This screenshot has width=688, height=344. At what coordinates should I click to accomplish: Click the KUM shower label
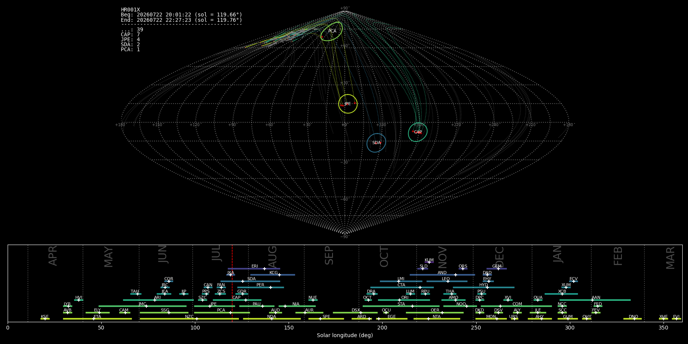pyautogui.click(x=429, y=260)
